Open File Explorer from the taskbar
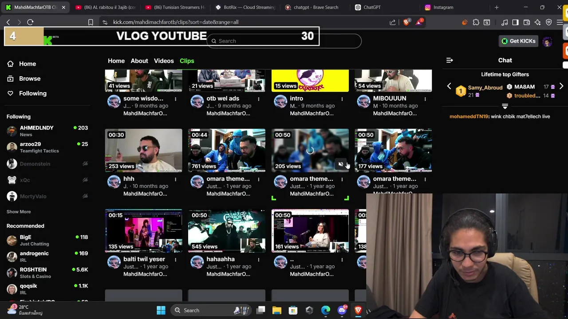This screenshot has height=319, width=568. pos(277,310)
